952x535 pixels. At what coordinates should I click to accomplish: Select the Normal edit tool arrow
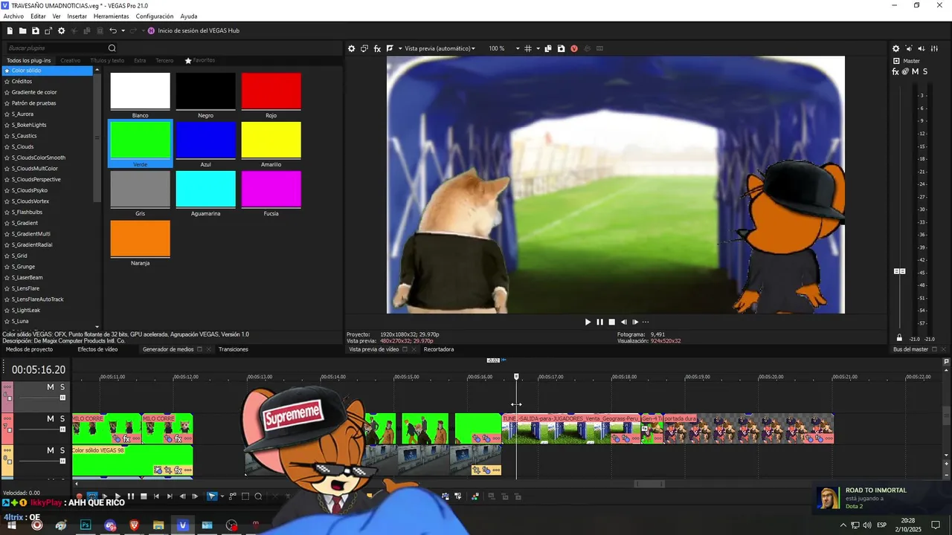(212, 496)
